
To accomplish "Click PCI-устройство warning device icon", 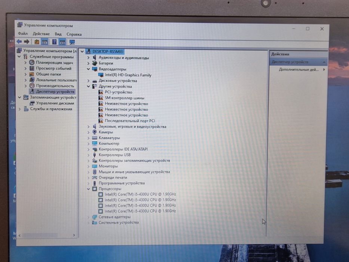I will click(x=101, y=92).
